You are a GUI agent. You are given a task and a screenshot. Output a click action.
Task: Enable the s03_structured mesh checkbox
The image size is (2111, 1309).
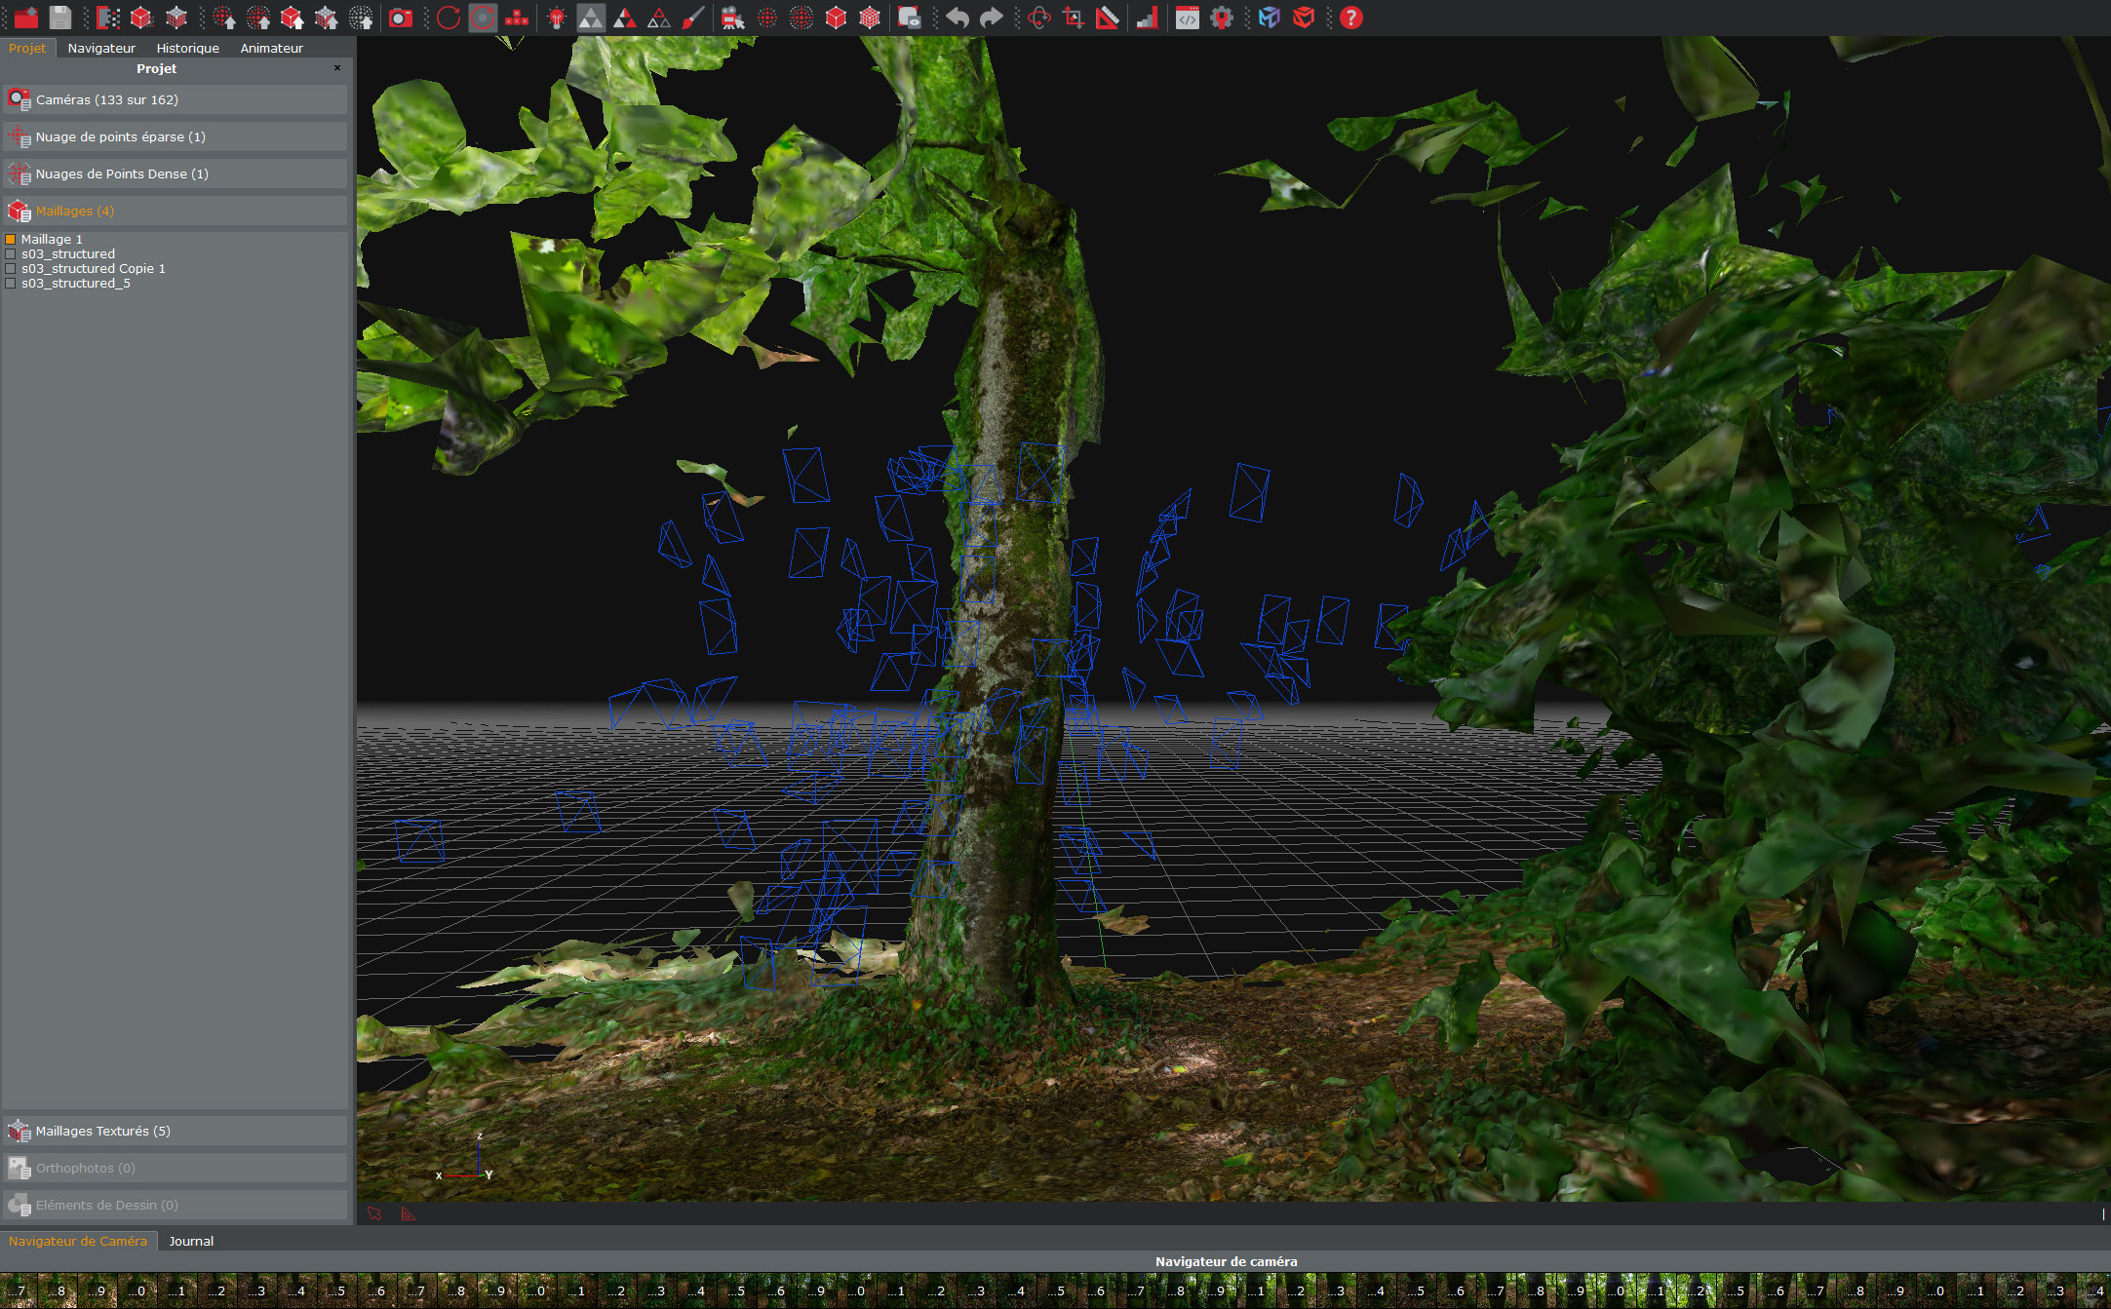click(x=11, y=253)
